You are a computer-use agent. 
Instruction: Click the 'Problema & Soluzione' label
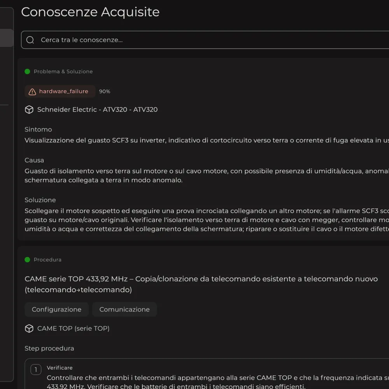63,72
